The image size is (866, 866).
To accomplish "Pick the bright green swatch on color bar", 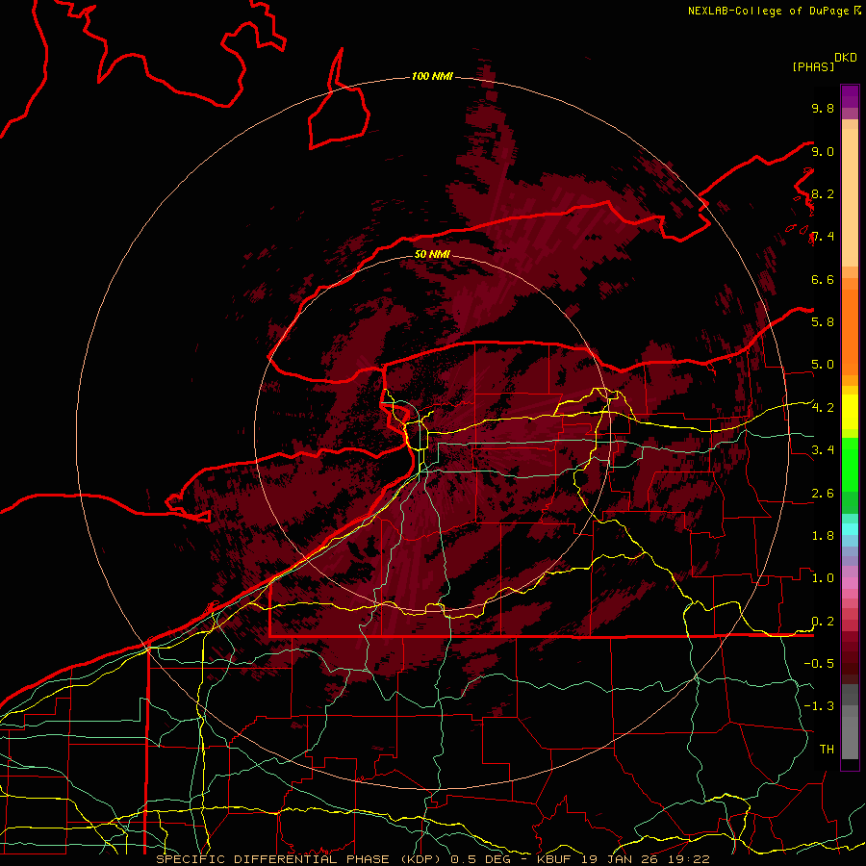I will [x=850, y=464].
